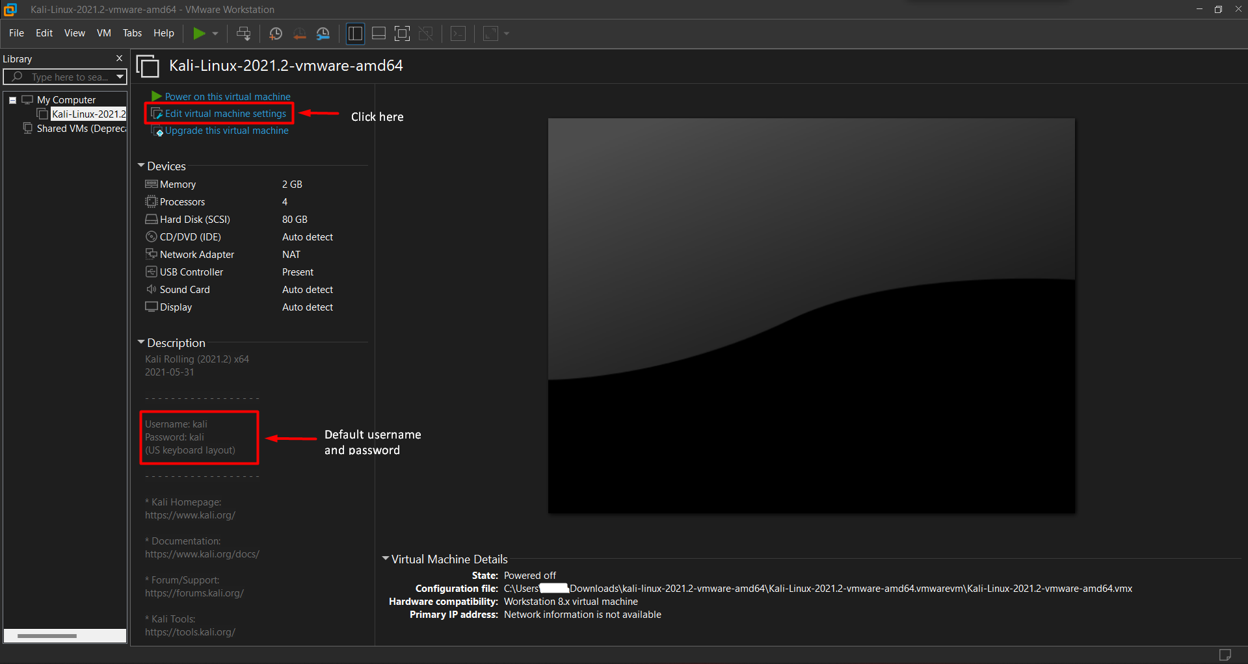Screen dimensions: 1248x664
Task: Collapse the My Computer tree node
Action: [x=12, y=100]
